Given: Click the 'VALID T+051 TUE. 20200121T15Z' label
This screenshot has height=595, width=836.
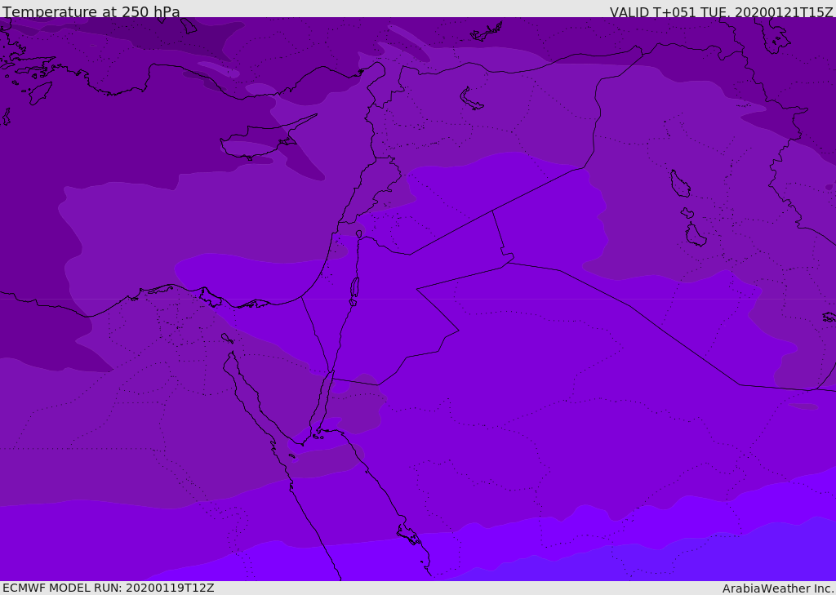Looking at the screenshot, I should 722,12.
